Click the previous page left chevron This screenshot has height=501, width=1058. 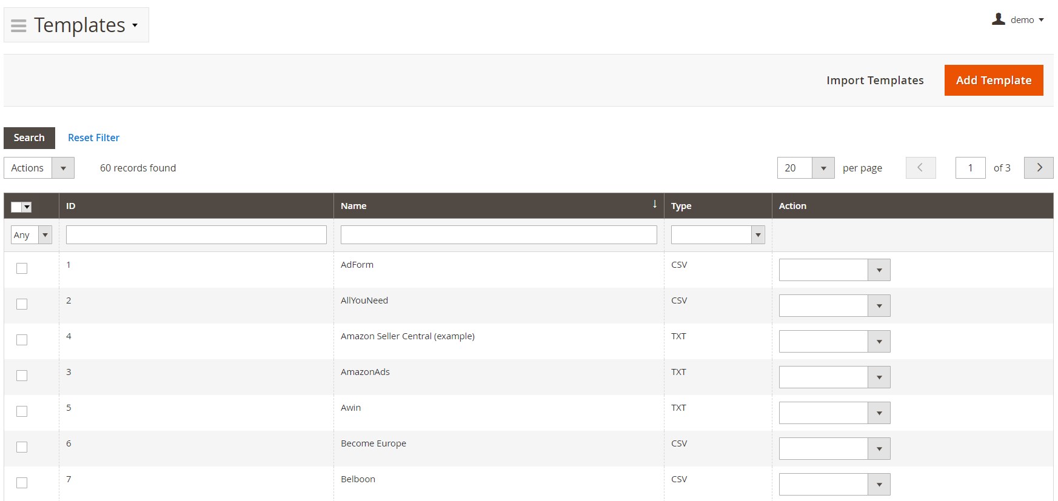(x=920, y=168)
